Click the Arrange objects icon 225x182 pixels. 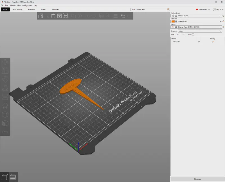point(60,16)
